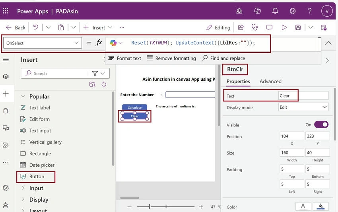Open the App checker stethoscope icon
The height and width of the screenshot is (212, 338).
pyautogui.click(x=255, y=27)
